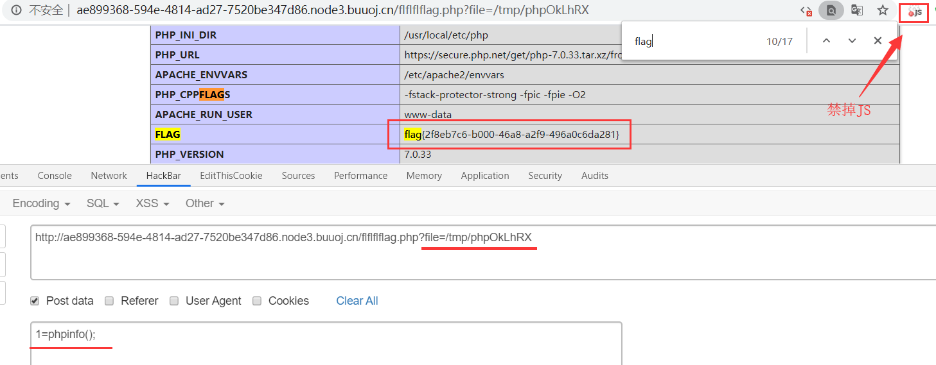Select the FLAG variable name cell
Screen dimensions: 936x365
(x=275, y=134)
